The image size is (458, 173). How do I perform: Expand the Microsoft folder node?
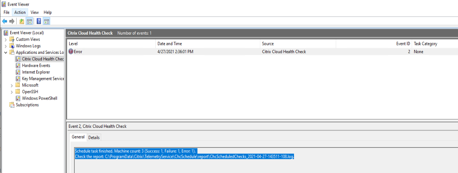click(x=12, y=85)
